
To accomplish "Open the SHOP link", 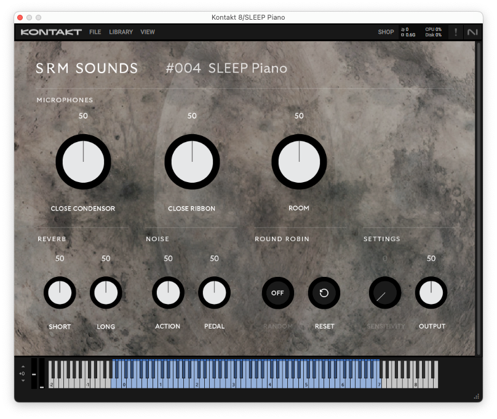I will coord(386,32).
